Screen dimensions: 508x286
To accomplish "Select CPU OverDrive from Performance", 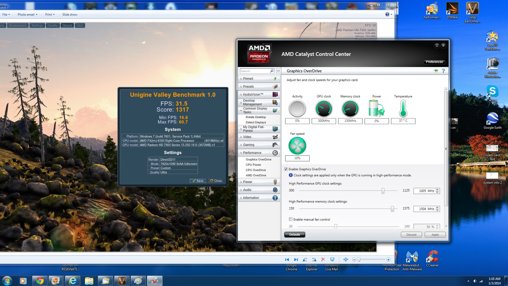I will (x=255, y=170).
